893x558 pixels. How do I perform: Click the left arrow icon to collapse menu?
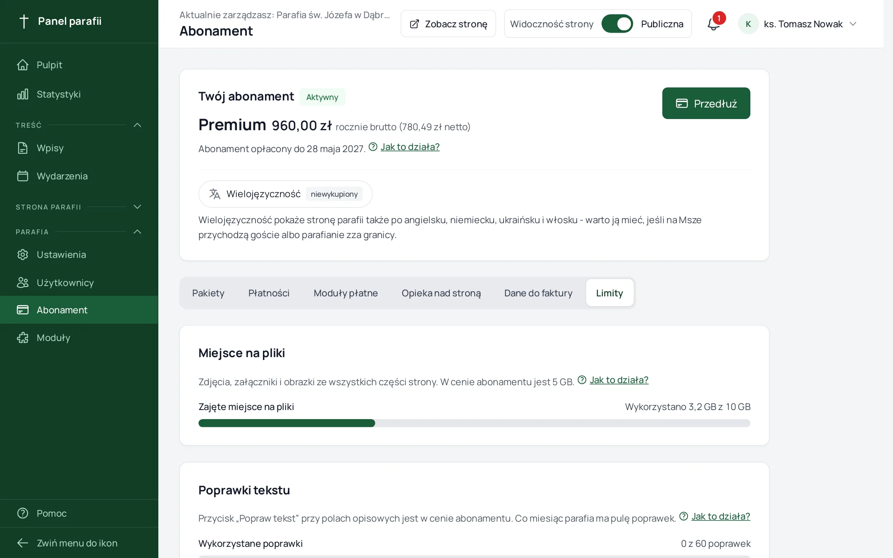pos(23,543)
